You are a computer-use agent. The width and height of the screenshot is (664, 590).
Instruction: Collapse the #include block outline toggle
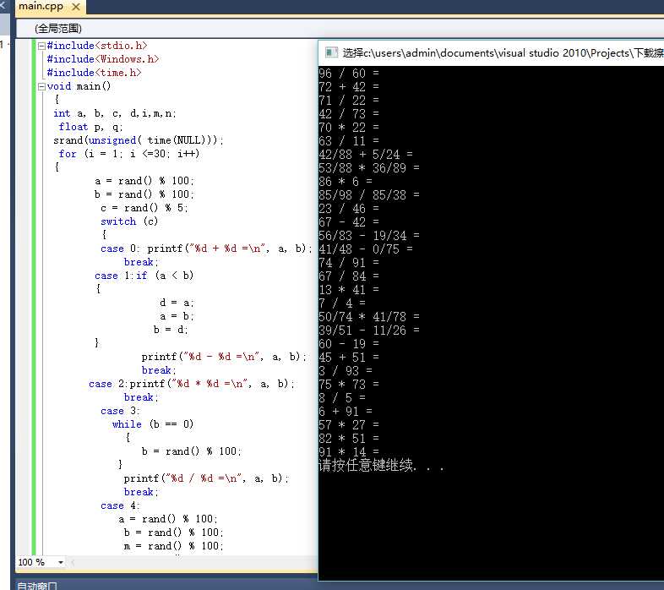coord(41,46)
